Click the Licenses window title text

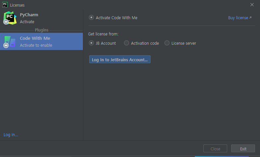point(17,5)
